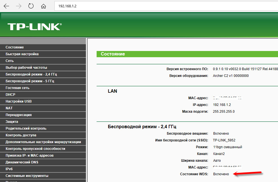
Task: Open Настройки USB in the sidebar
Action: (x=43, y=101)
